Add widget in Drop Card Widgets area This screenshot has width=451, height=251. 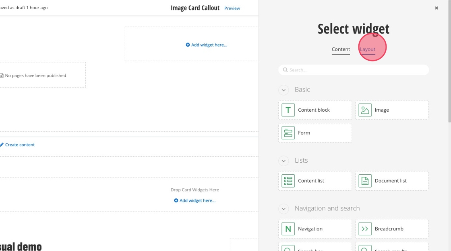[x=195, y=200]
